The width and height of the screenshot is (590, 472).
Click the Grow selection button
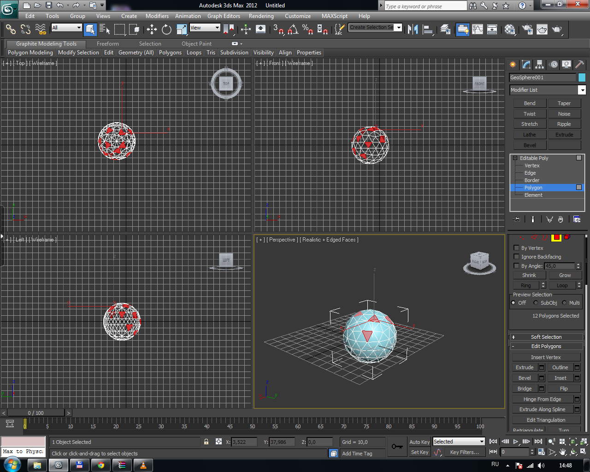pyautogui.click(x=565, y=275)
